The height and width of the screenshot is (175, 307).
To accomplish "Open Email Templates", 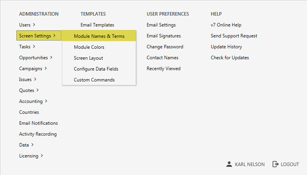I will point(97,25).
